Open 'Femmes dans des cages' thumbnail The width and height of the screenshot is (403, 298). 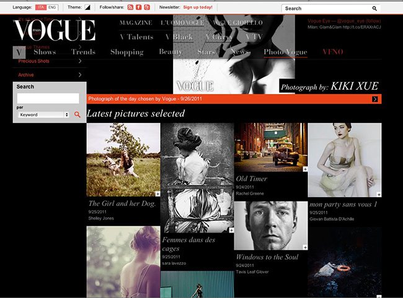[197, 178]
